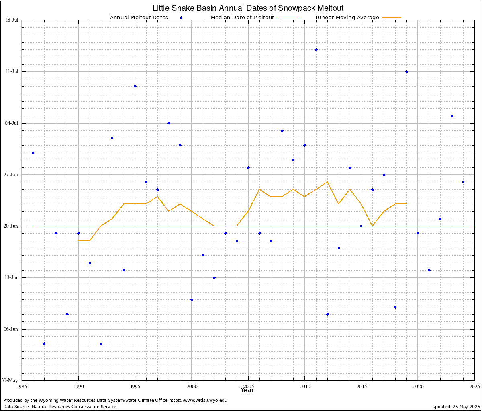Click the '27-Jun' y-axis label
The width and height of the screenshot is (482, 411).
pos(12,175)
